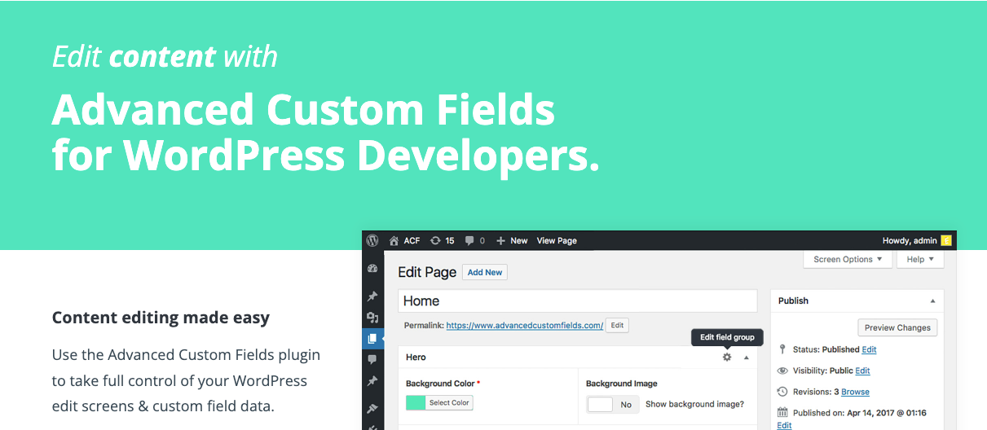Toggle the Show background image switch
Viewport: 987px width, 430px height.
613,404
